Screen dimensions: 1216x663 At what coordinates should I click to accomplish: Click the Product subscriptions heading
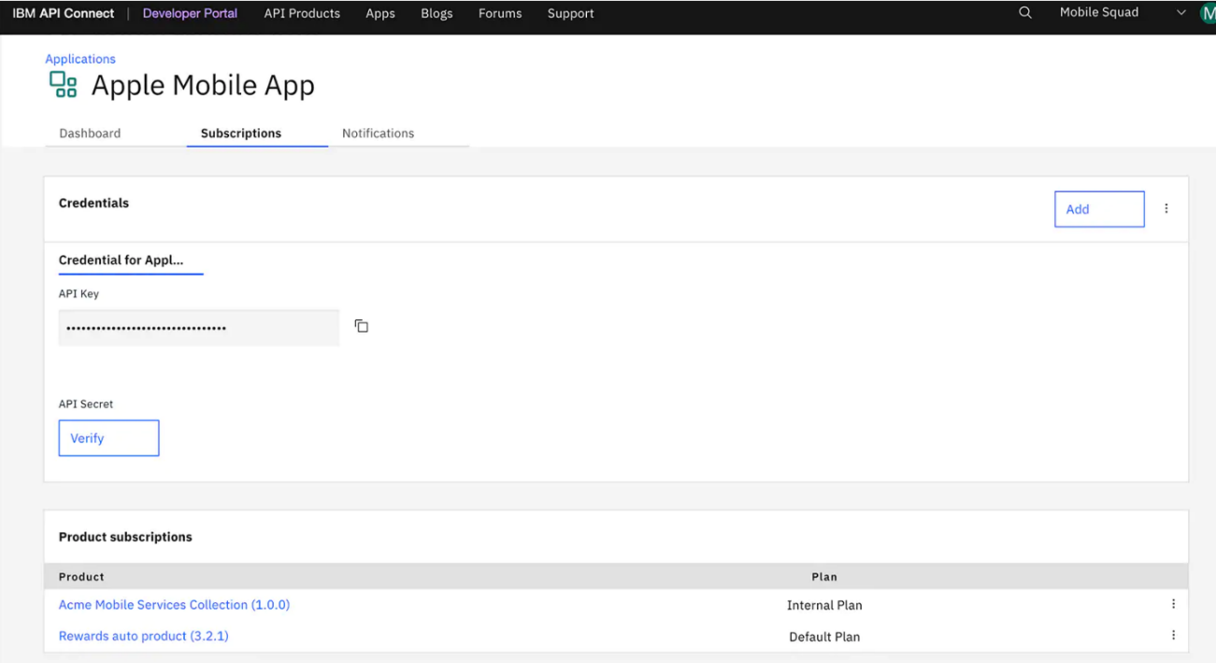125,537
